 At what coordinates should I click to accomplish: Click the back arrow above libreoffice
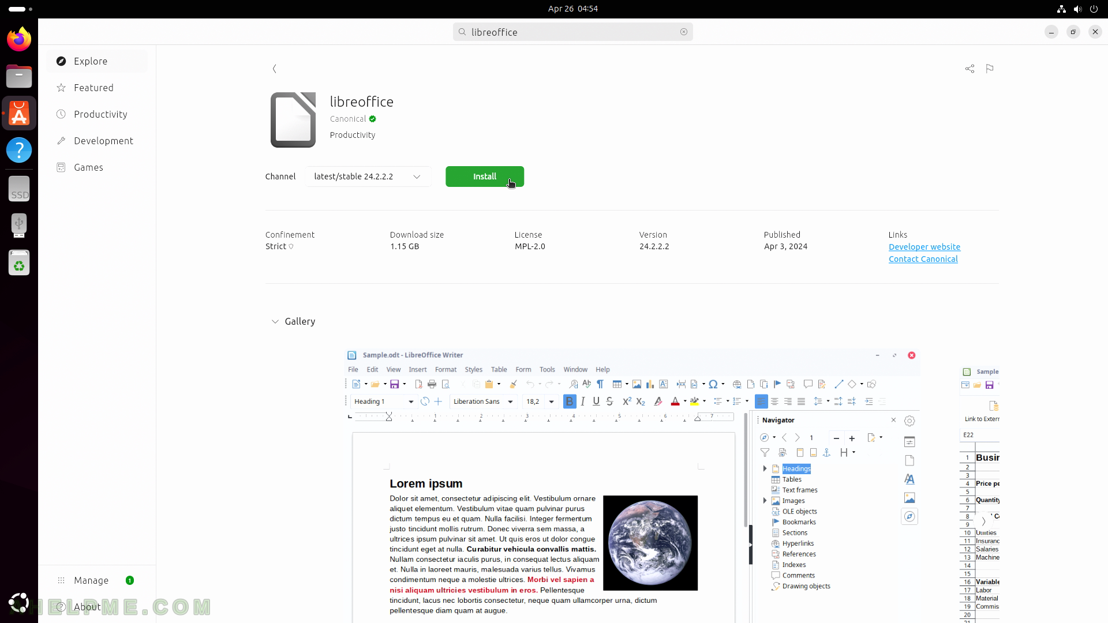click(x=275, y=69)
